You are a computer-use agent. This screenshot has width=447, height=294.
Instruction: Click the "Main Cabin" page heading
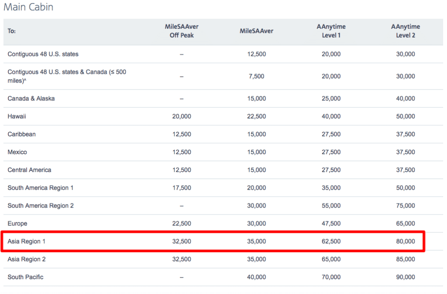tap(28, 7)
